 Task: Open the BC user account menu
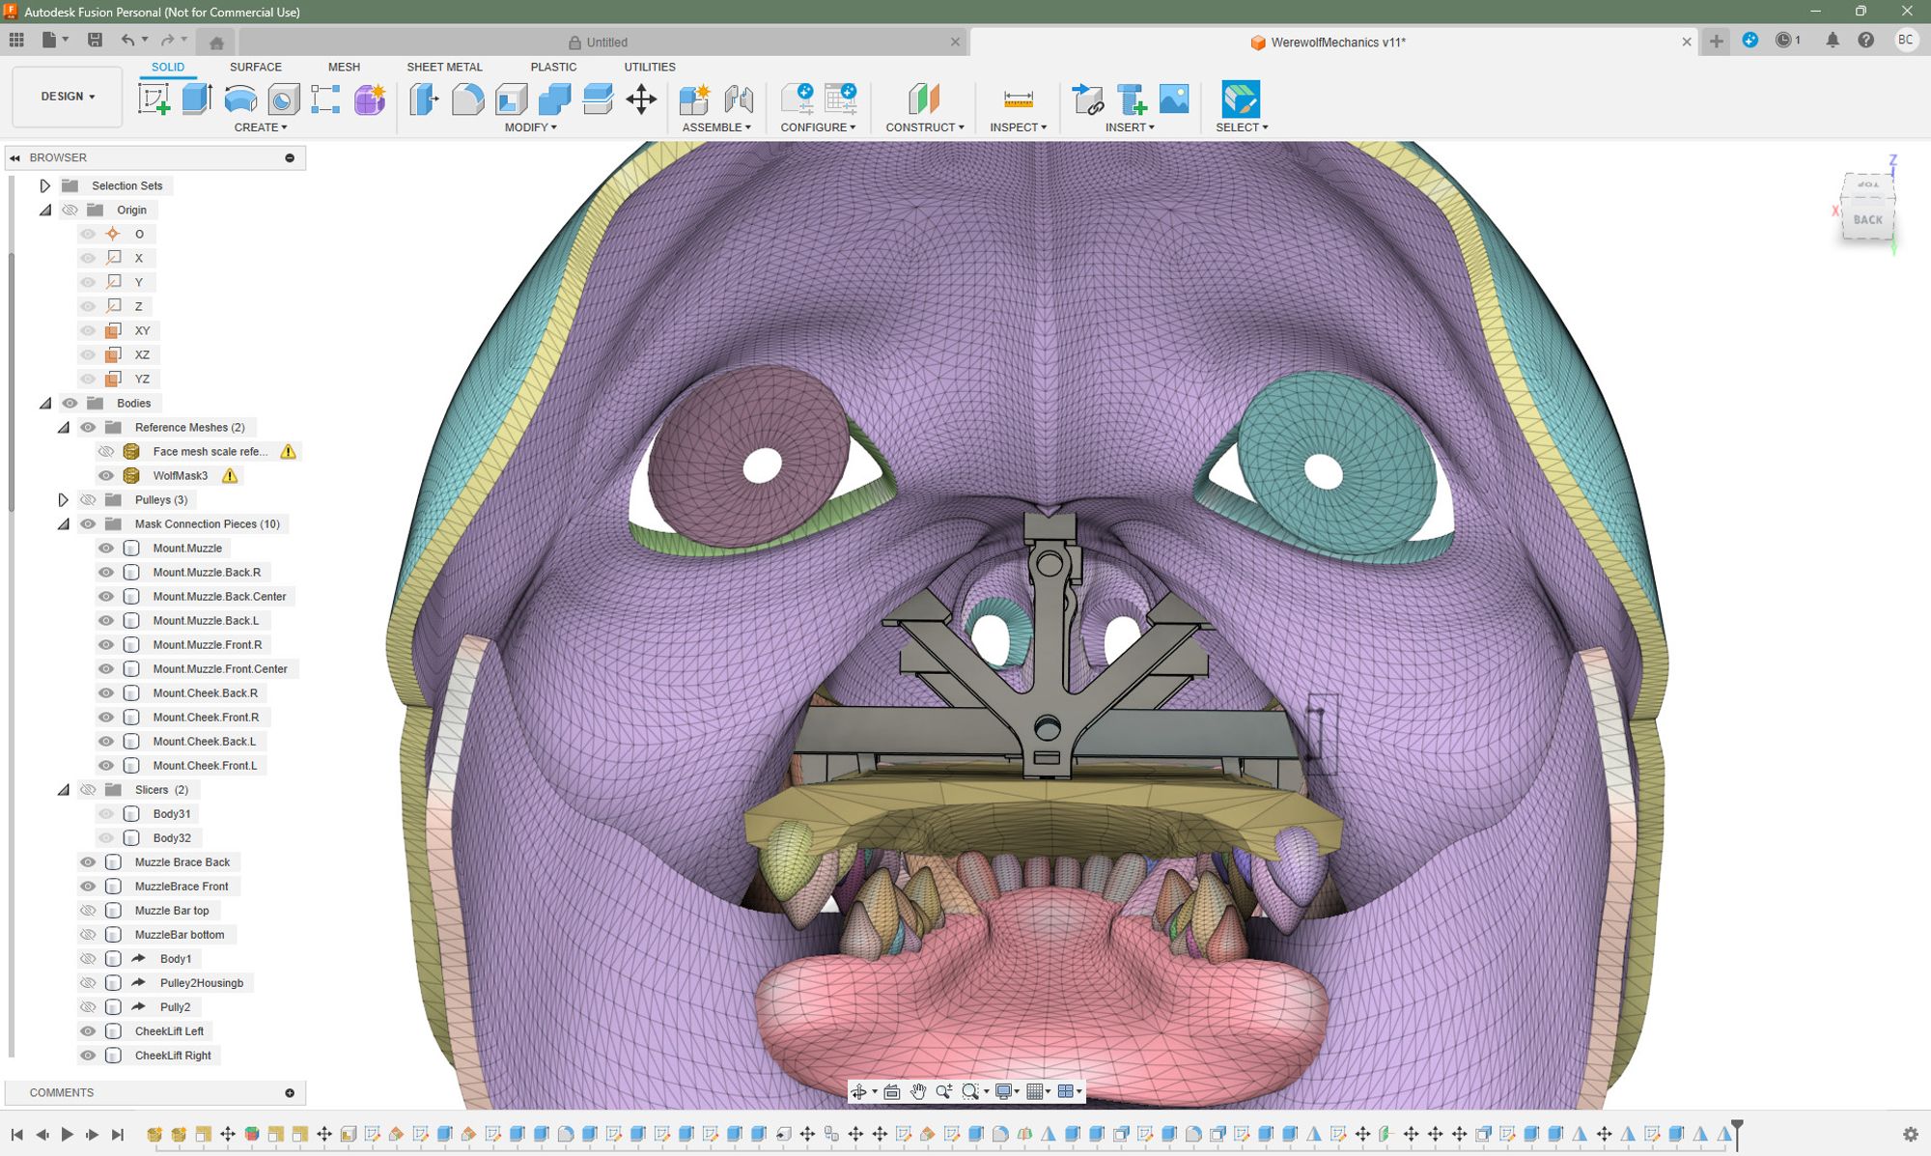[1905, 41]
